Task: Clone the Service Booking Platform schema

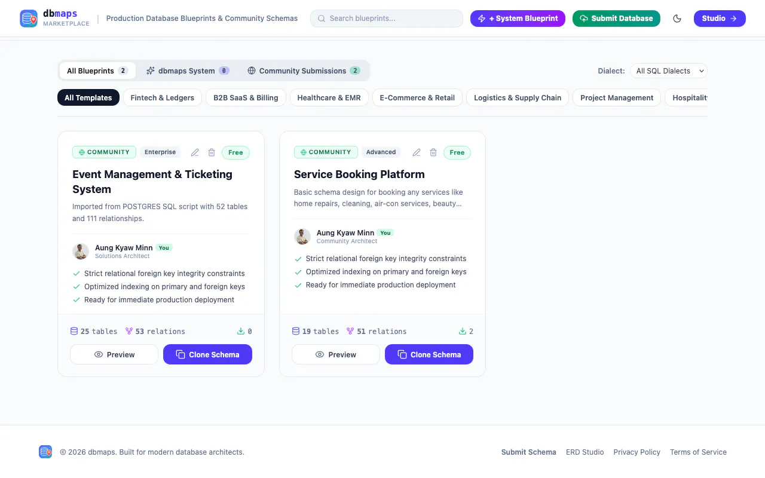Action: coord(429,354)
